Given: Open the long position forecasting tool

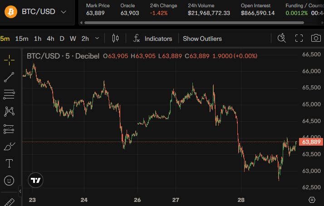Looking at the screenshot, I should (9, 129).
